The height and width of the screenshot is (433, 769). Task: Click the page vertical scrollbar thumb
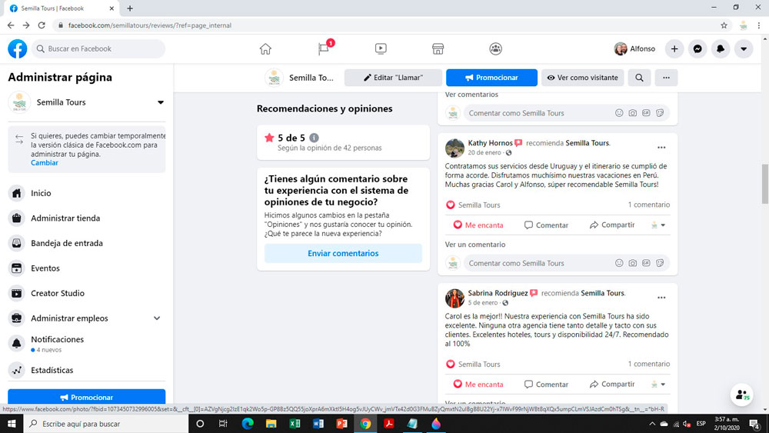(764, 184)
